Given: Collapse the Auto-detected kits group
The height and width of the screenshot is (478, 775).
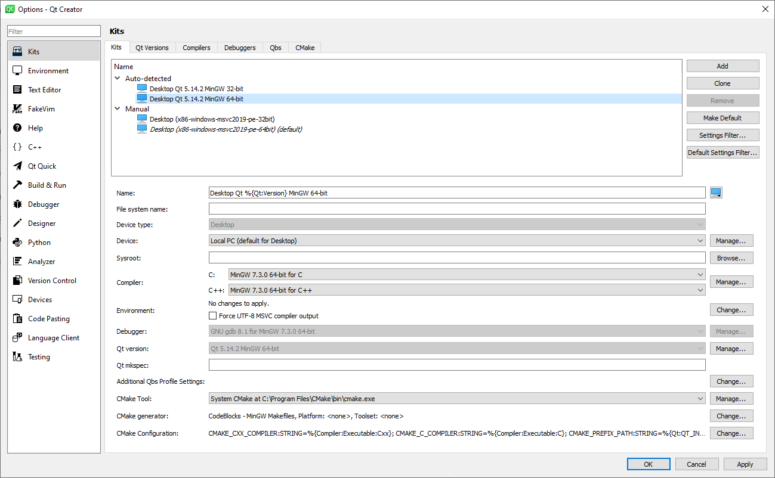Looking at the screenshot, I should point(118,78).
